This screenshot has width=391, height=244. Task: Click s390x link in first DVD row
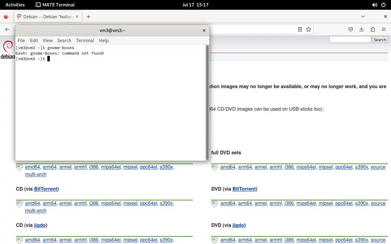click(362, 167)
